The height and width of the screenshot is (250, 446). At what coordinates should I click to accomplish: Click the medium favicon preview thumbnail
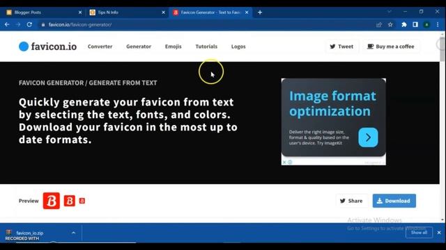[70, 201]
